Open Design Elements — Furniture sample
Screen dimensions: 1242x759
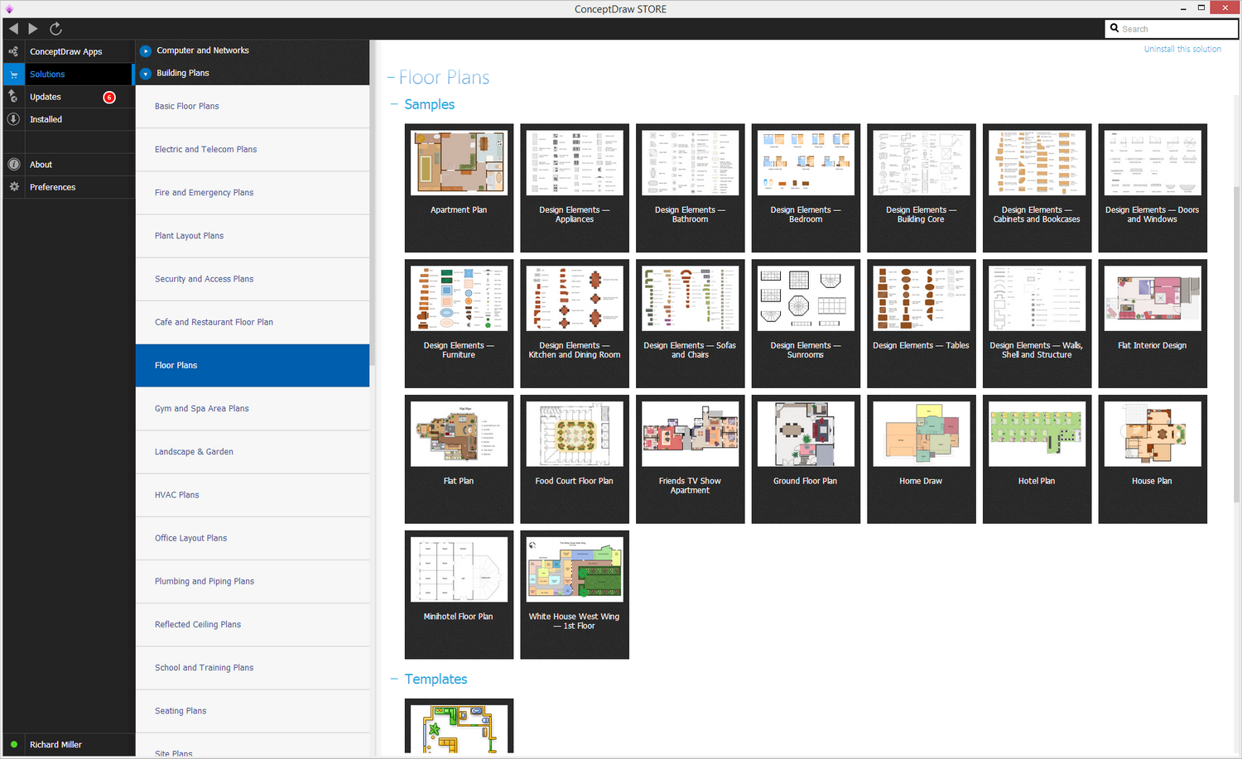[x=459, y=324]
